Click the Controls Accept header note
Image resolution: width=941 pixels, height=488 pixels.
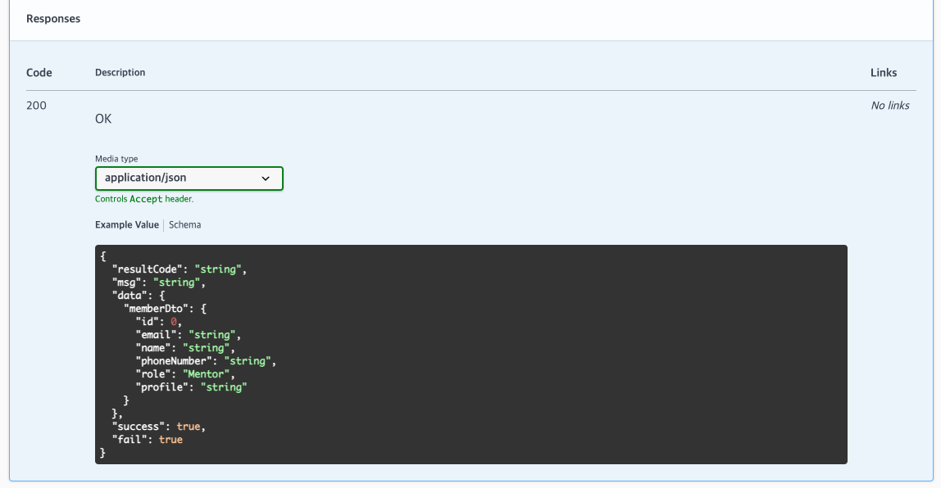pyautogui.click(x=144, y=199)
